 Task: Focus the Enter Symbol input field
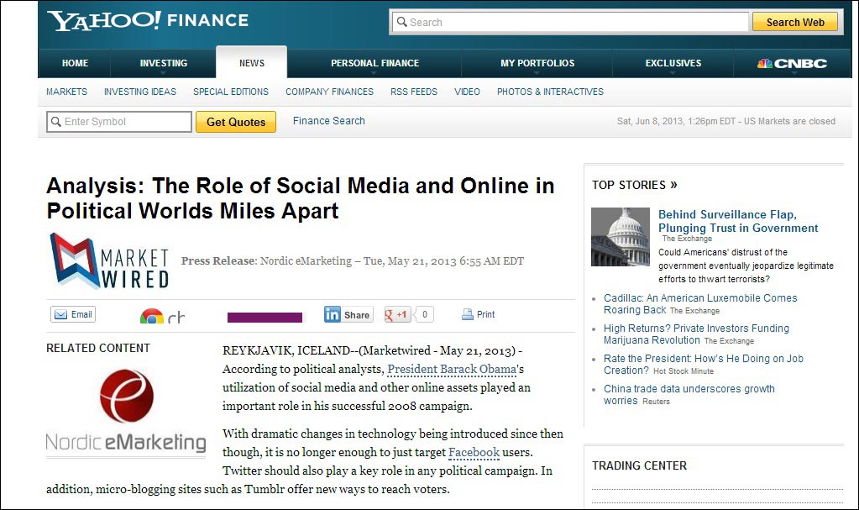point(119,122)
